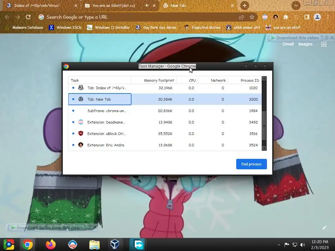Sort by Memory footprint column header
The width and height of the screenshot is (335, 251).
[x=154, y=80]
